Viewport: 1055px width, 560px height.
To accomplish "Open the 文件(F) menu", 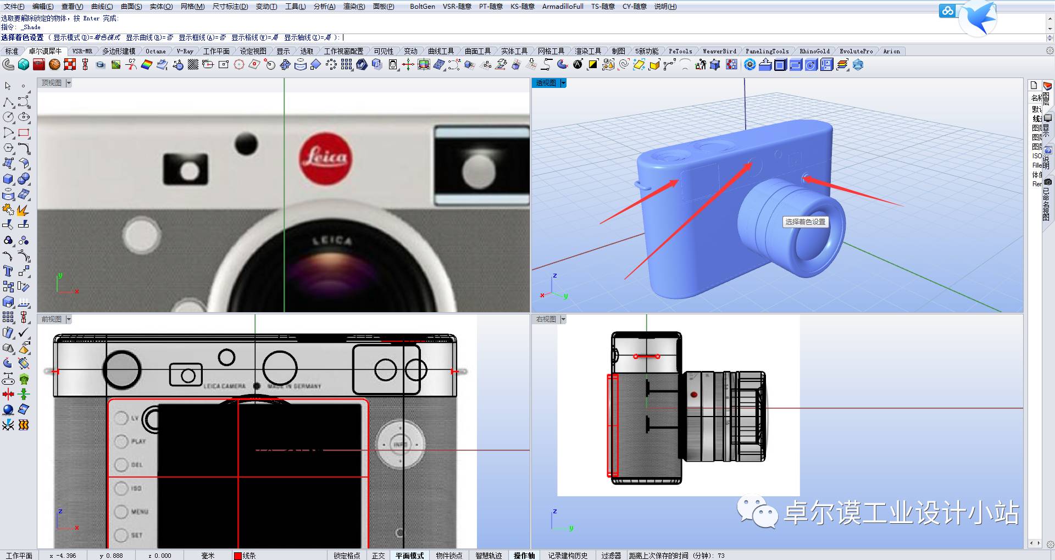I will click(14, 7).
